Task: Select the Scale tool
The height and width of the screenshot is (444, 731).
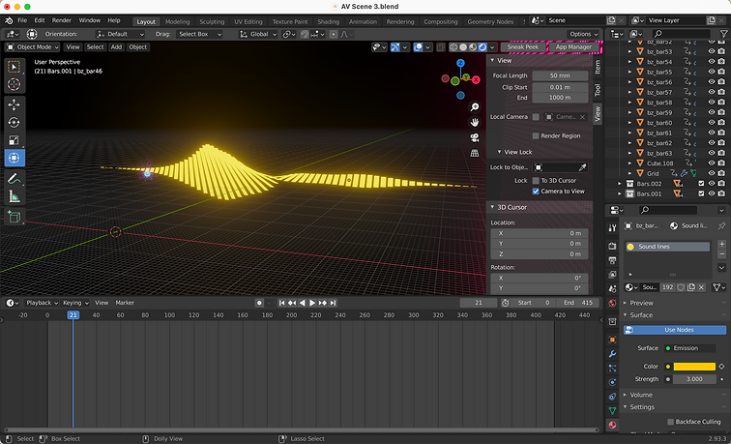Action: (15, 140)
